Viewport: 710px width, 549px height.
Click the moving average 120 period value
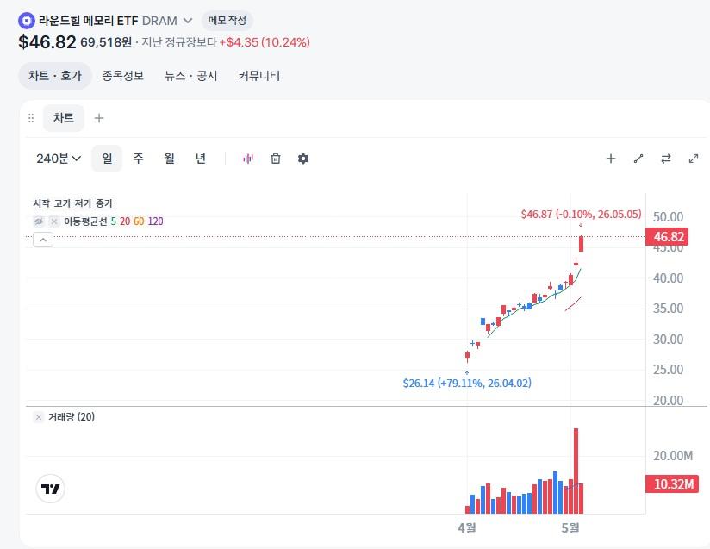point(155,221)
